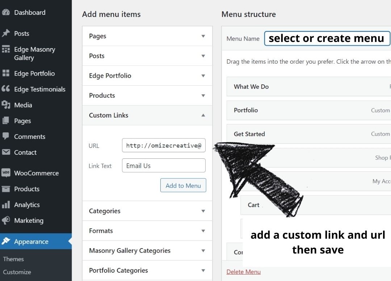This screenshot has height=281, width=391.
Task: Click the Dashboard gauge icon
Action: coord(6,12)
